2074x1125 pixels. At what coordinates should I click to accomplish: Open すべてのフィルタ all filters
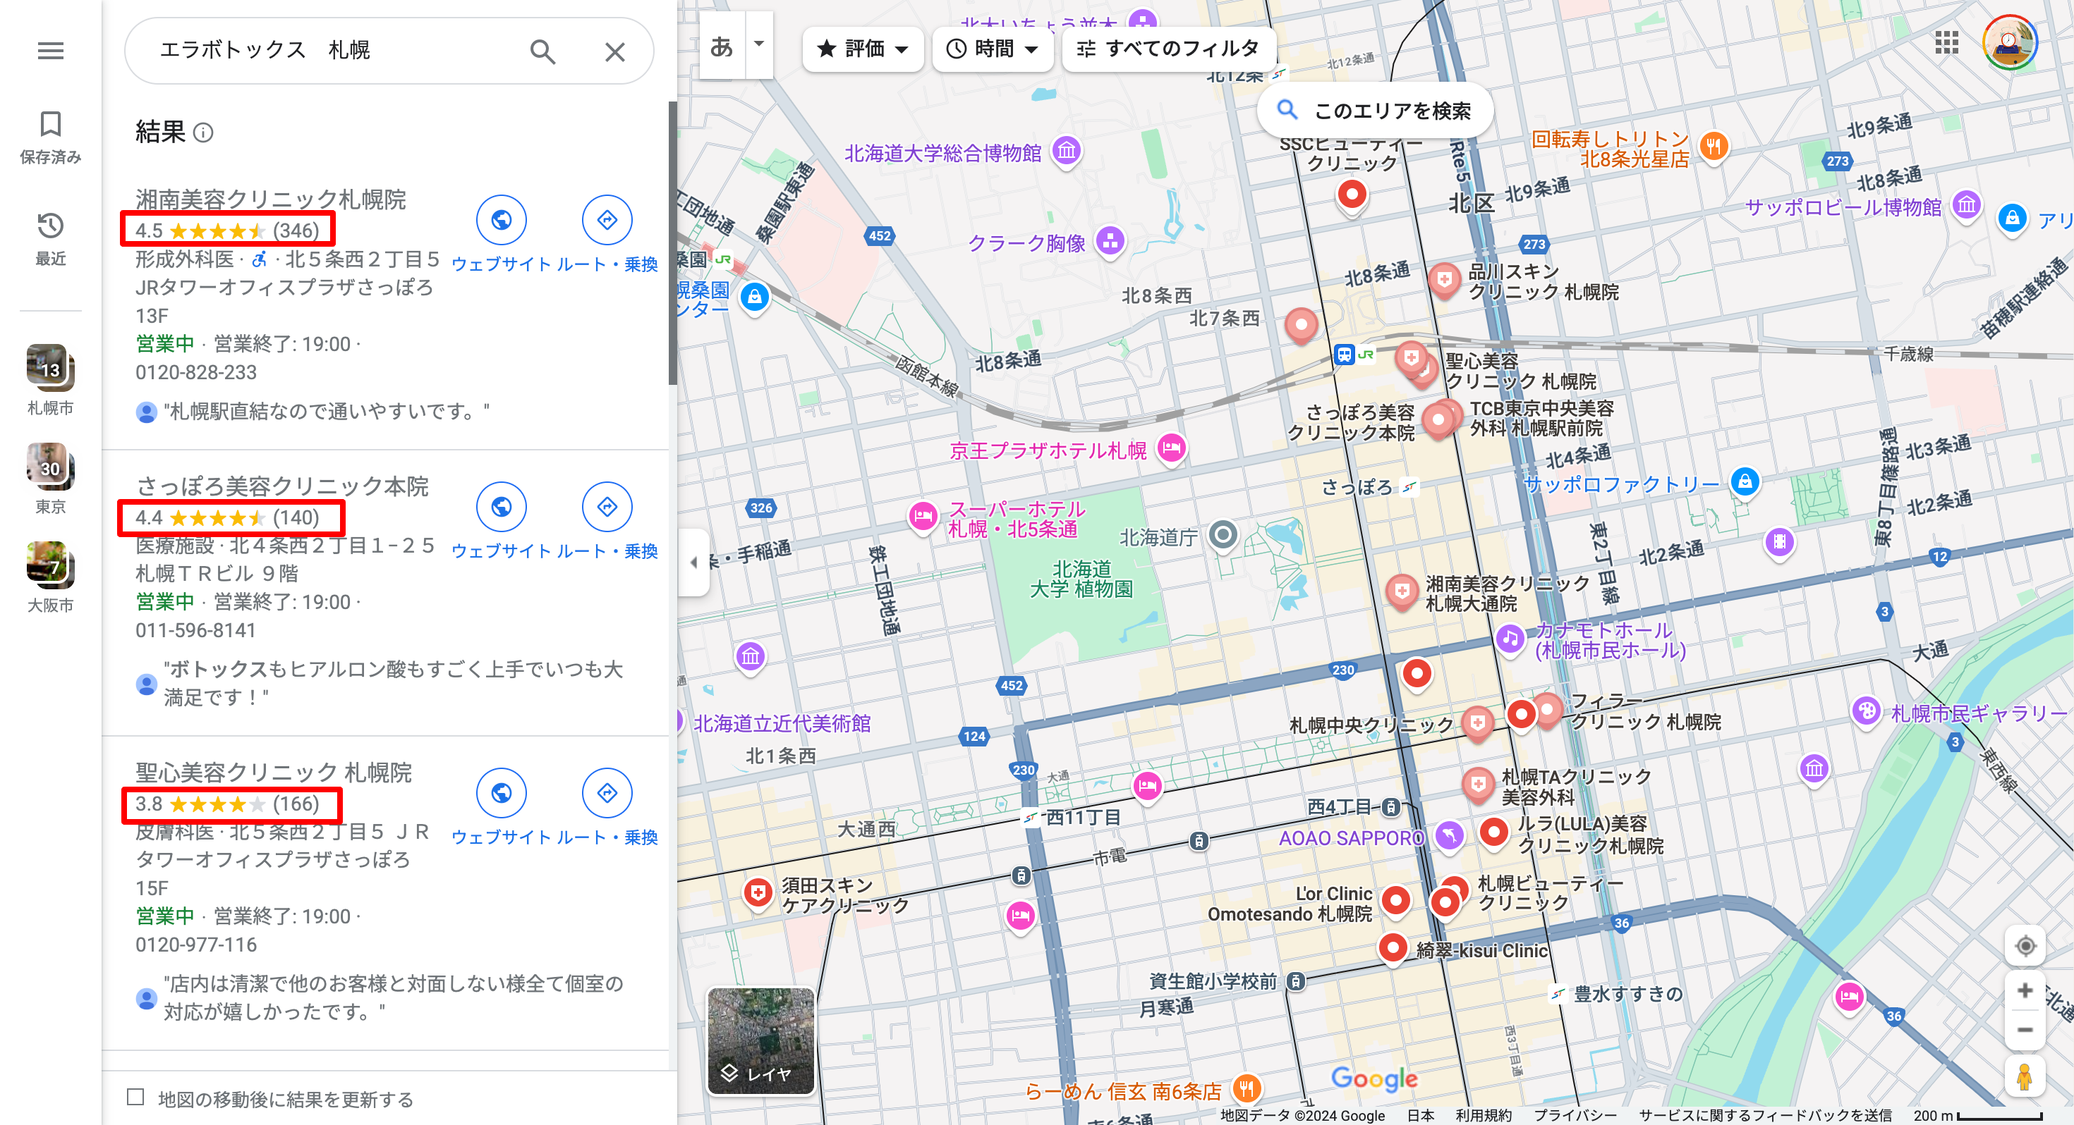1168,49
